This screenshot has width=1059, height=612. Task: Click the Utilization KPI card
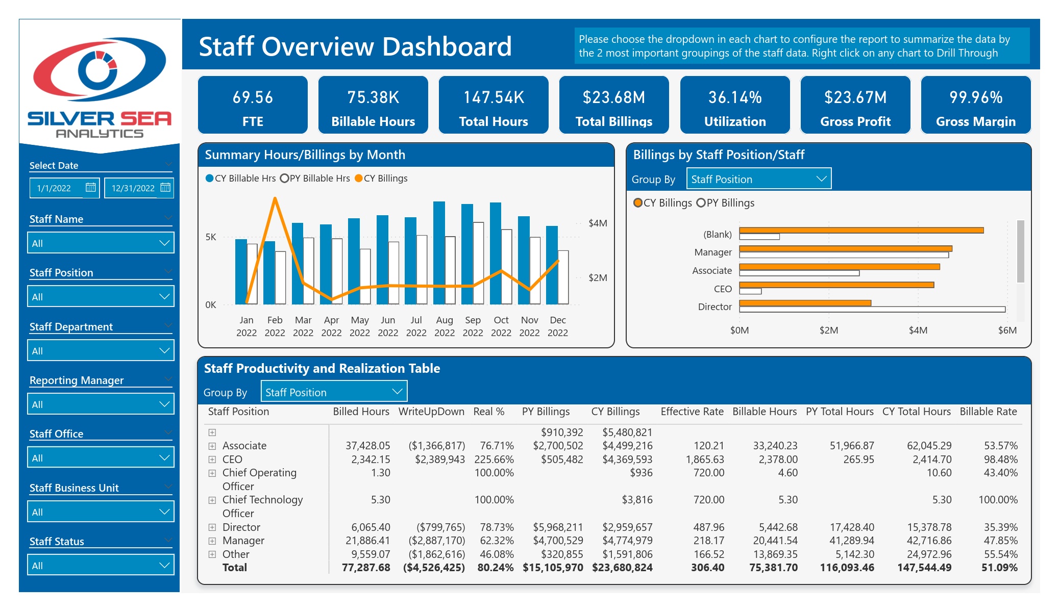pyautogui.click(x=735, y=105)
